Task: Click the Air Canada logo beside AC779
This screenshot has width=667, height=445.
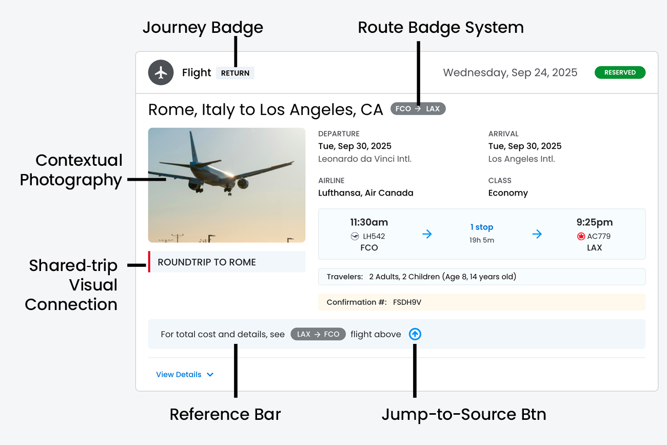Action: pos(581,236)
